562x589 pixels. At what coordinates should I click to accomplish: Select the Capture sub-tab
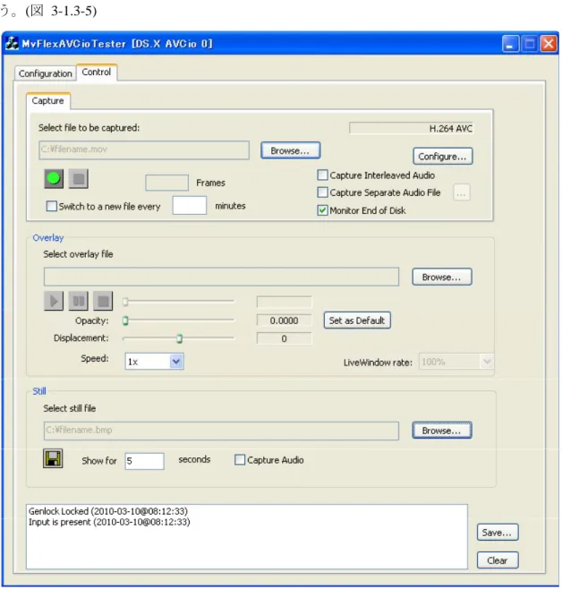coord(48,101)
